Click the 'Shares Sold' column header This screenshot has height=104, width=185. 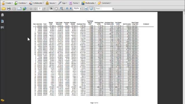(x=51, y=23)
